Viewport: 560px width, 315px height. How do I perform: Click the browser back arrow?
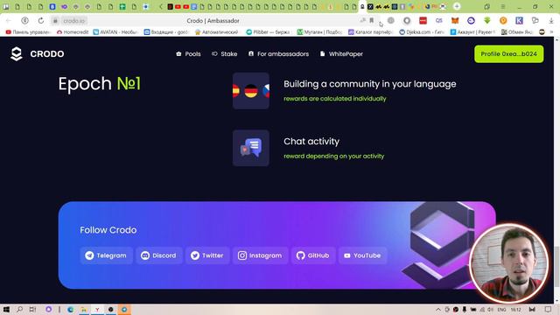(x=8, y=21)
